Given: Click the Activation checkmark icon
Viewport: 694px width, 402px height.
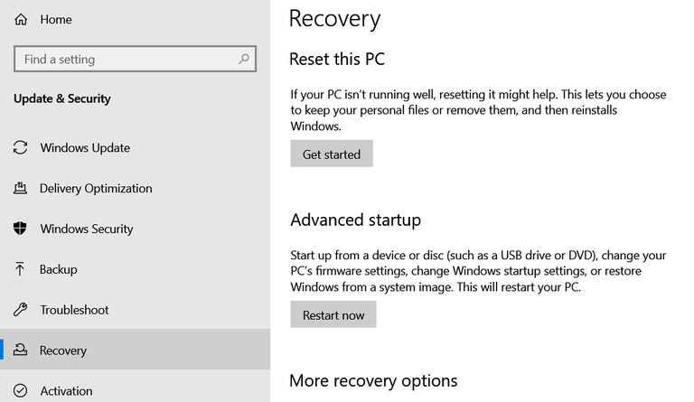Looking at the screenshot, I should pos(21,390).
